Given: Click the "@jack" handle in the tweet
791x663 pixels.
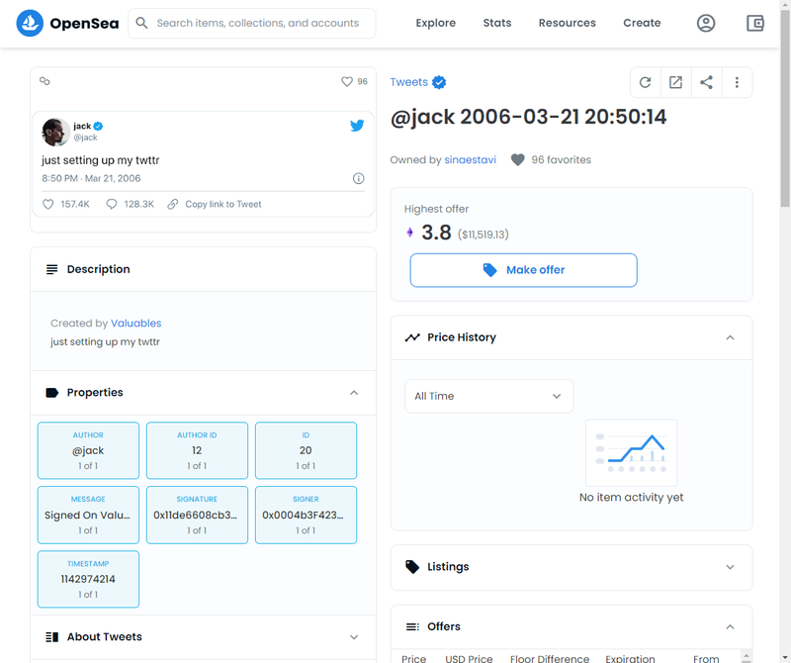Looking at the screenshot, I should pos(85,138).
